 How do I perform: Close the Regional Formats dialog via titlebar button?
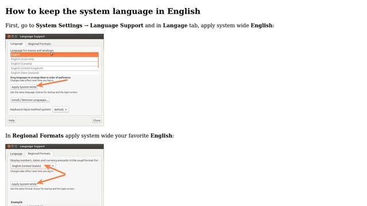click(9, 146)
